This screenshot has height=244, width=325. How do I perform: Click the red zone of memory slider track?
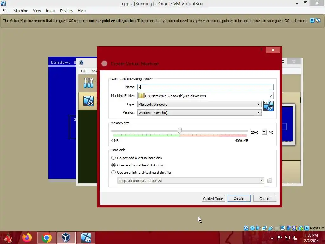tap(233, 135)
